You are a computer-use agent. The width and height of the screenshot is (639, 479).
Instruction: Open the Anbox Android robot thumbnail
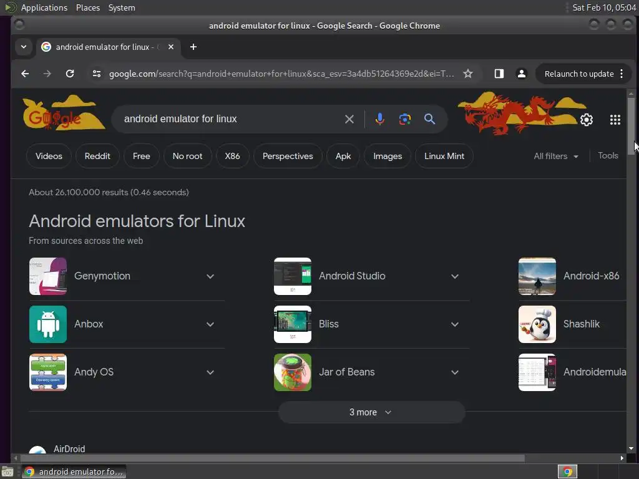tap(48, 324)
